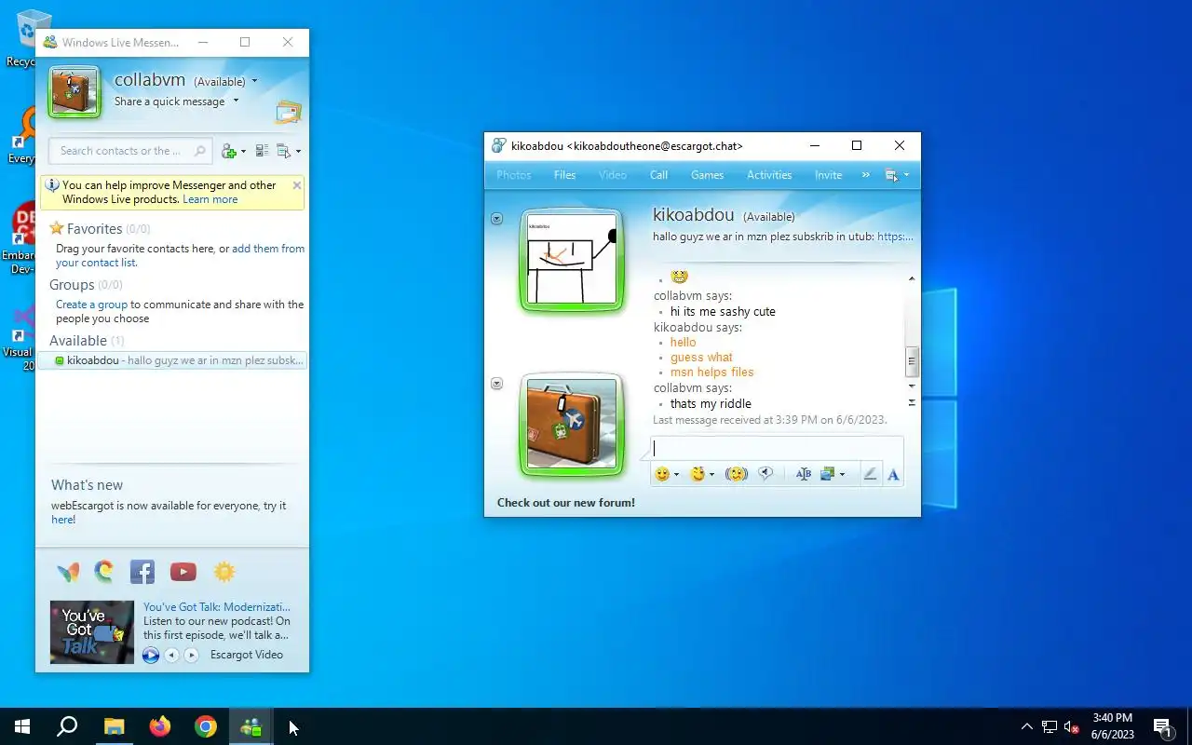The width and height of the screenshot is (1192, 745).
Task: Dismiss the improve Messenger notice
Action: click(x=297, y=185)
